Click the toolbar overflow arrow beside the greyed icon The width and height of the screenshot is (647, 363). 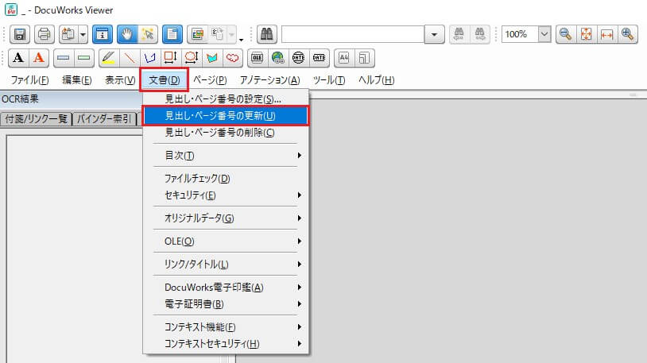(x=241, y=40)
